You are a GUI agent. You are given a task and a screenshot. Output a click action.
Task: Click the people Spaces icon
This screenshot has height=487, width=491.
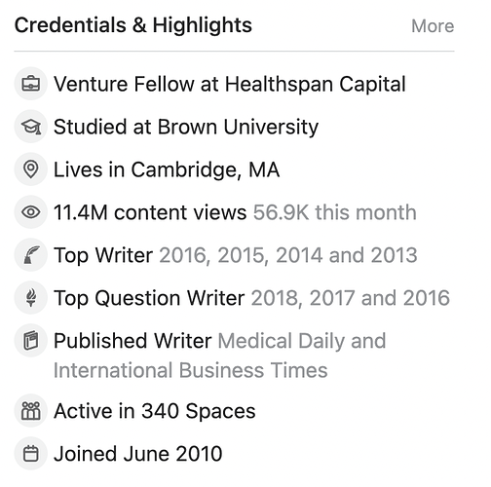click(x=31, y=411)
